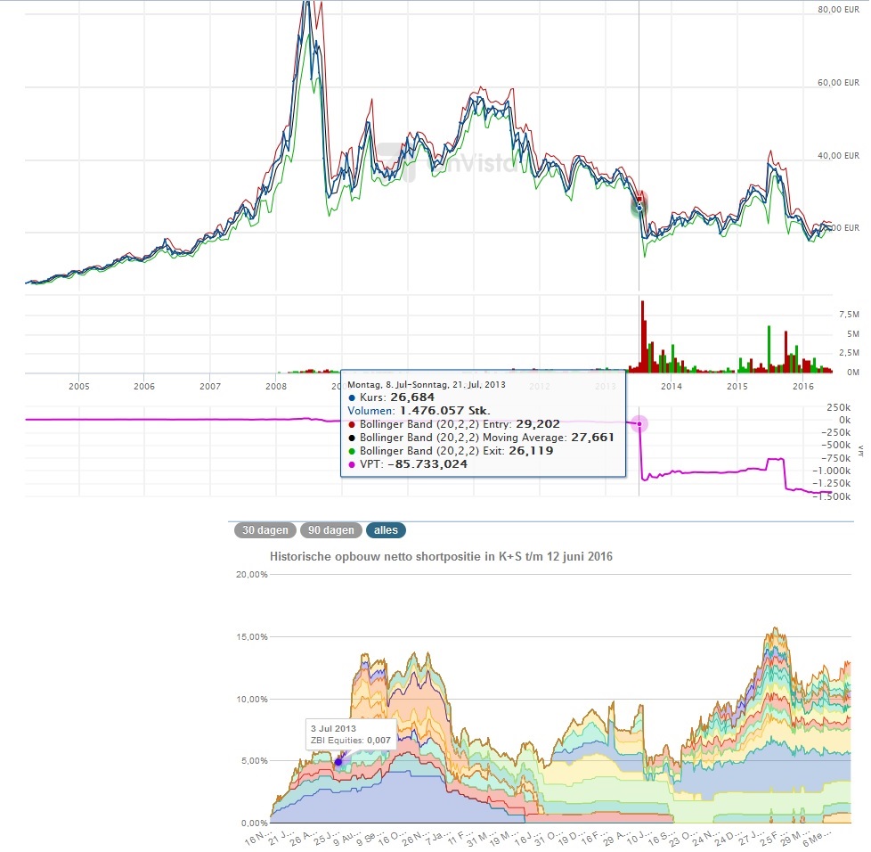The width and height of the screenshot is (871, 852).
Task: Click the ZBI Equities: 0,007 tooltip value
Action: point(351,741)
